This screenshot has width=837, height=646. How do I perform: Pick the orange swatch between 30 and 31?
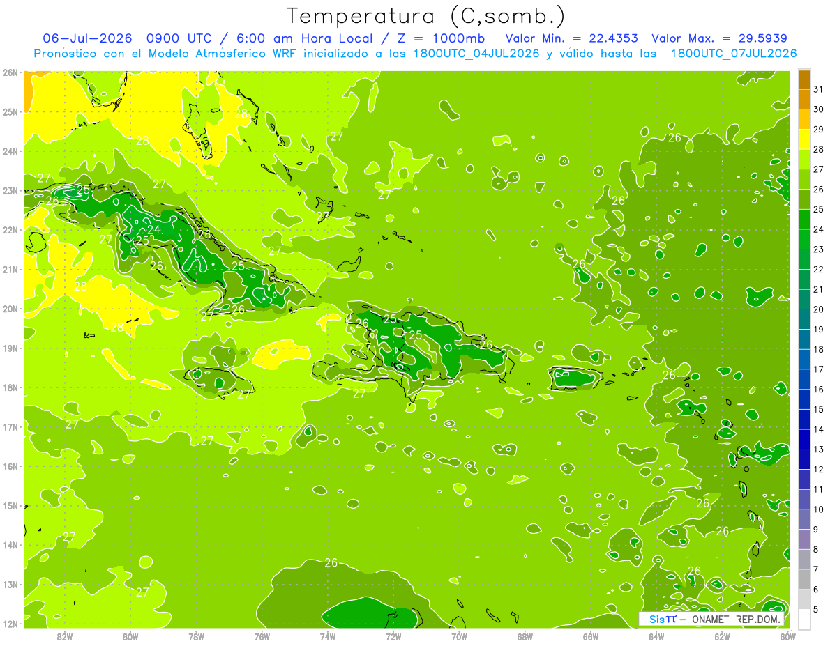click(x=804, y=99)
